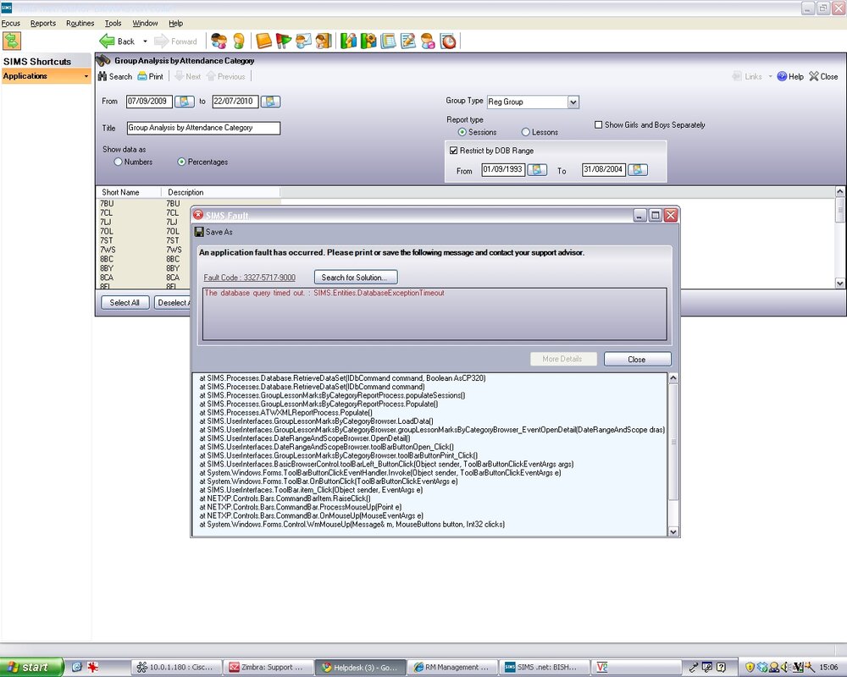Untick the Restrict by DOB Range checkbox
The image size is (847, 677).
454,151
